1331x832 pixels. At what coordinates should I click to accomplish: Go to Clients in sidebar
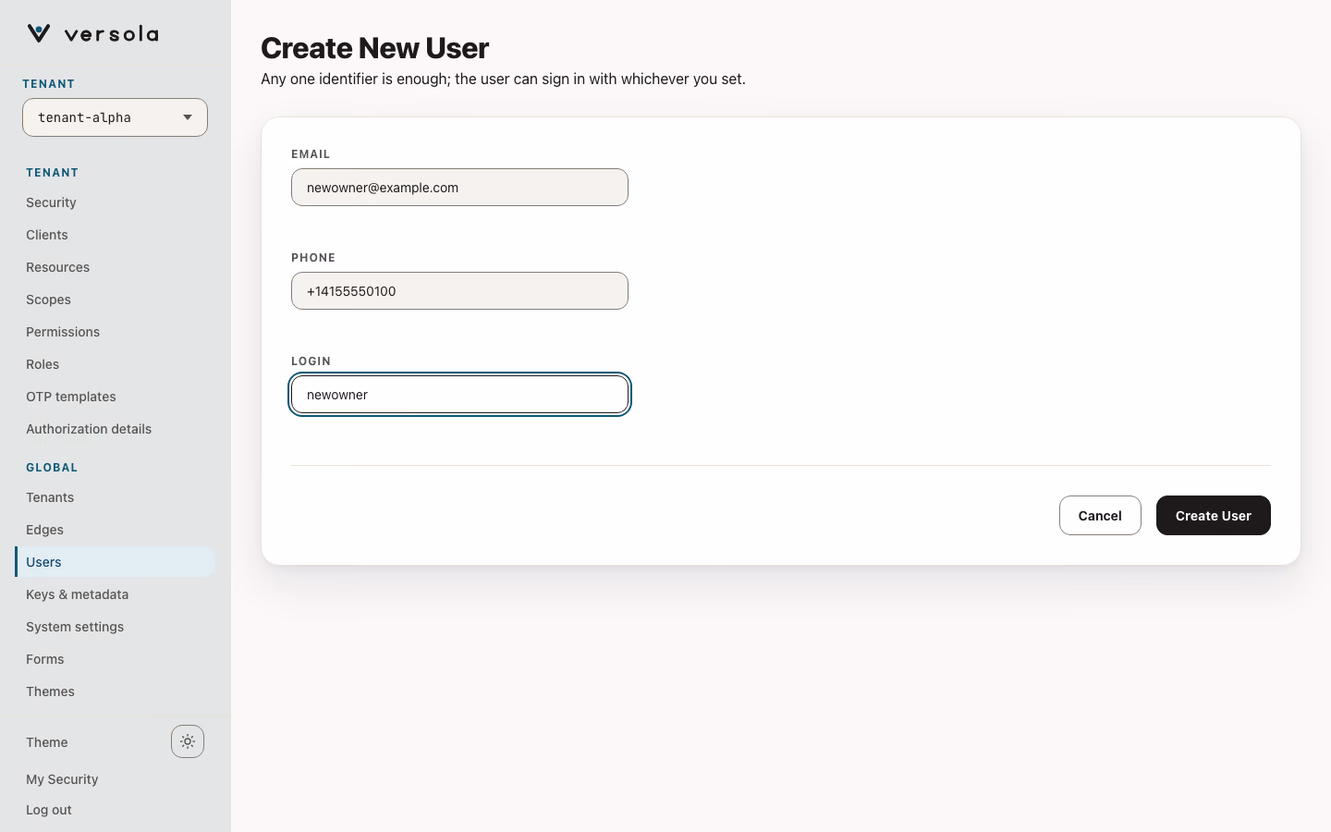(47, 235)
